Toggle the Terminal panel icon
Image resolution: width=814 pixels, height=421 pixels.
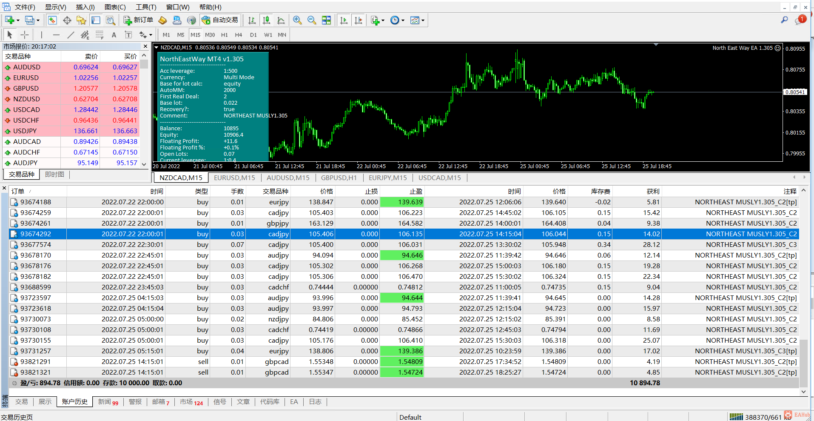[x=96, y=20]
